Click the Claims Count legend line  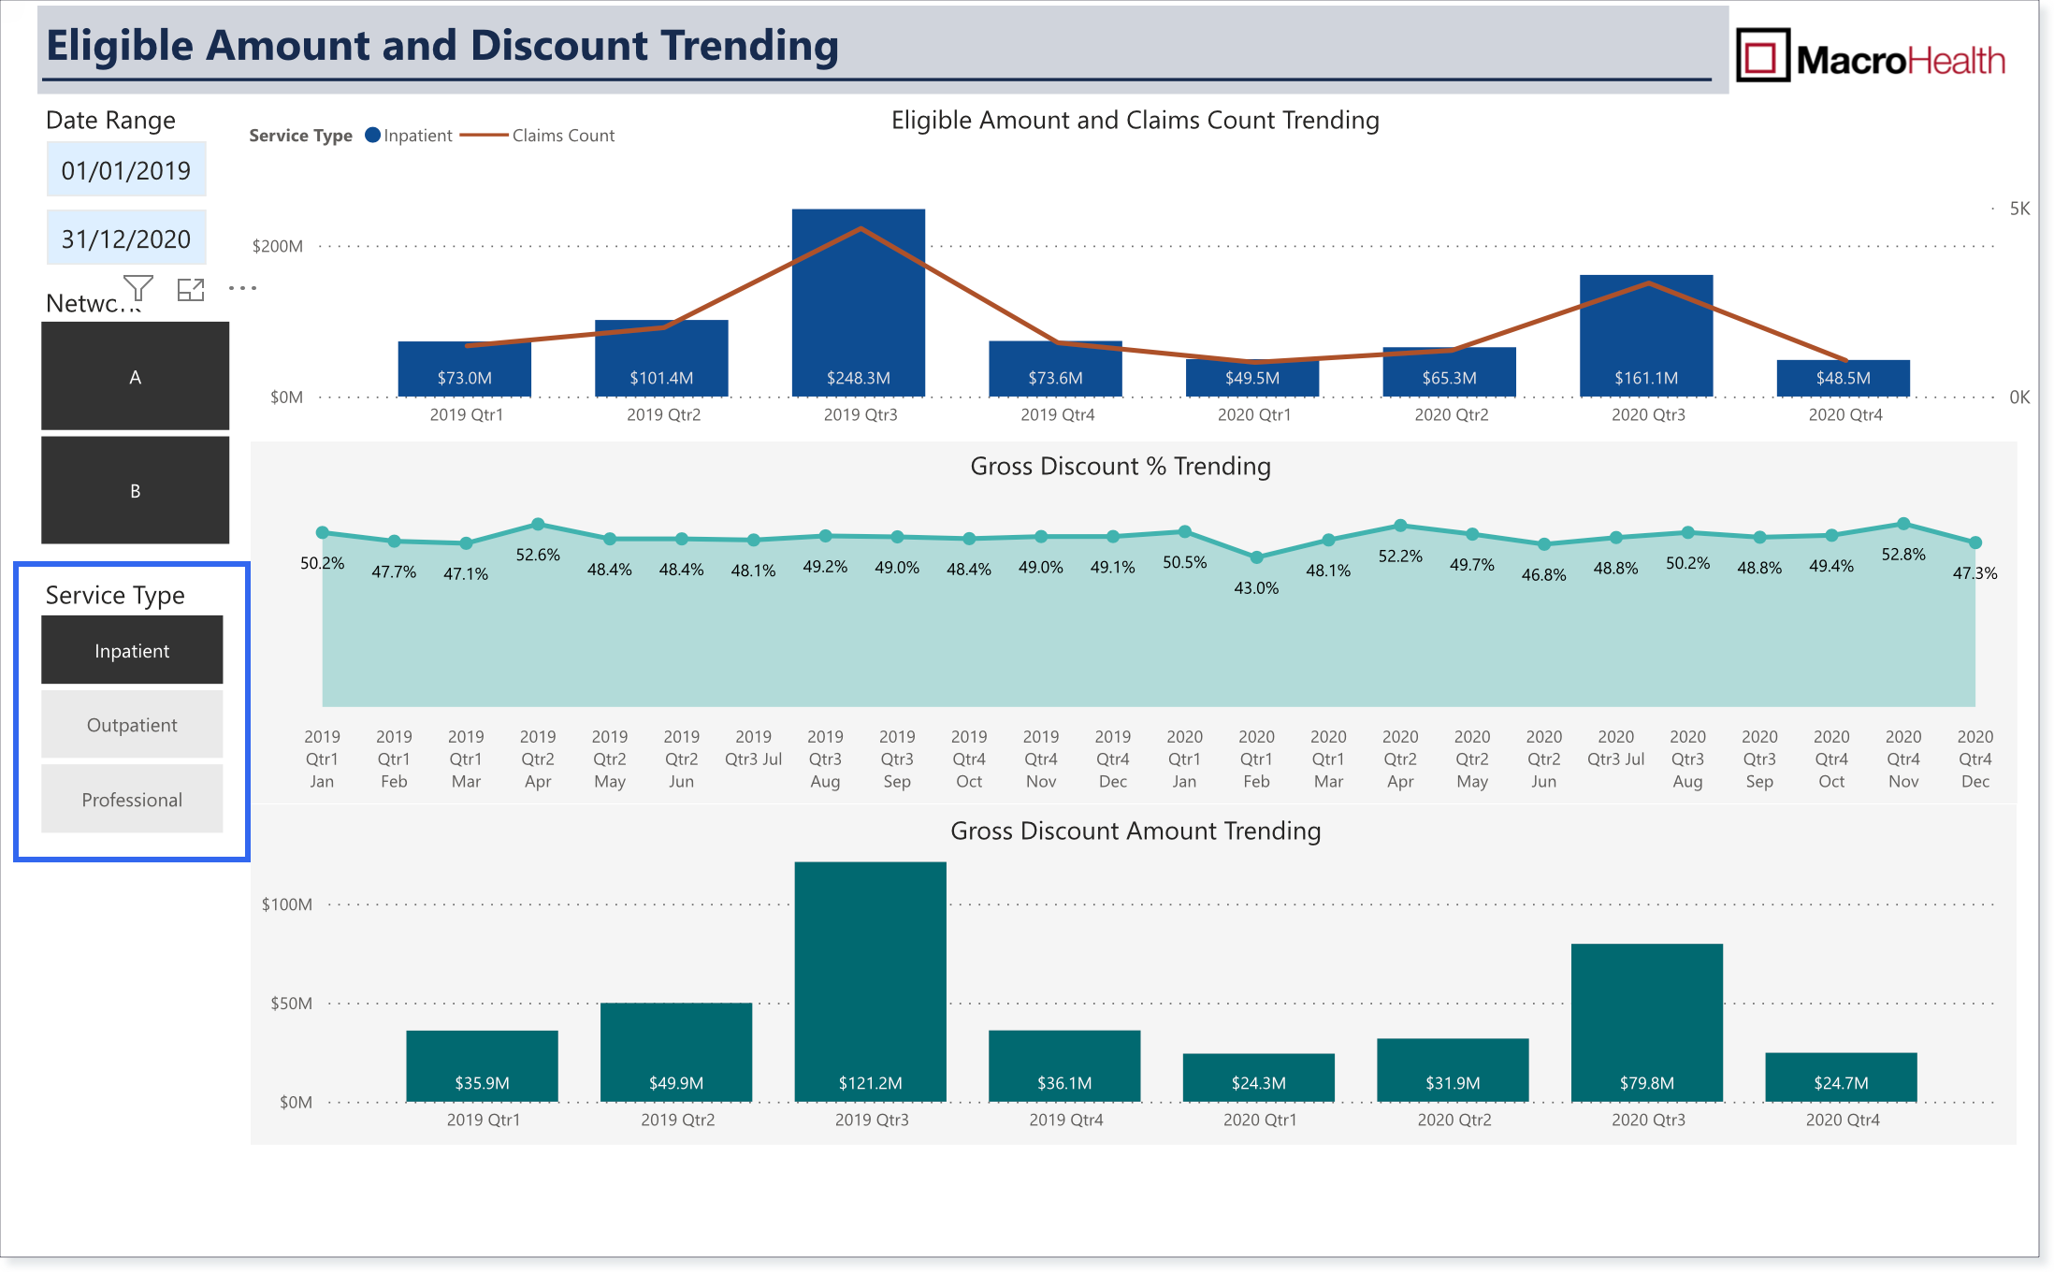tap(485, 135)
